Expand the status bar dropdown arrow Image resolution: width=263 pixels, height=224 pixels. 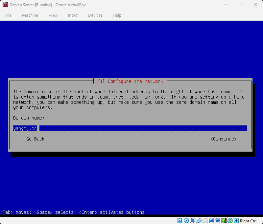tap(236, 220)
